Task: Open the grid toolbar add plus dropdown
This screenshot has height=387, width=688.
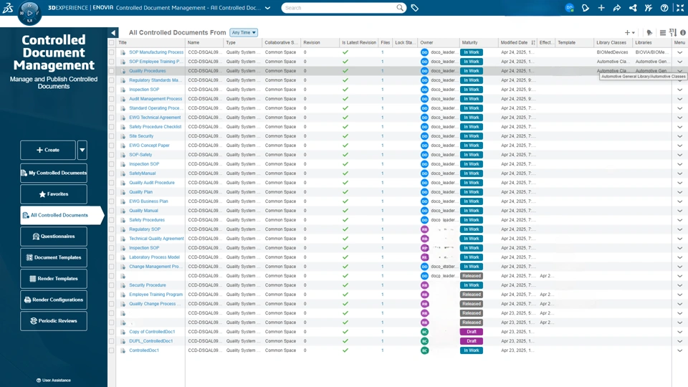Action: coord(630,32)
